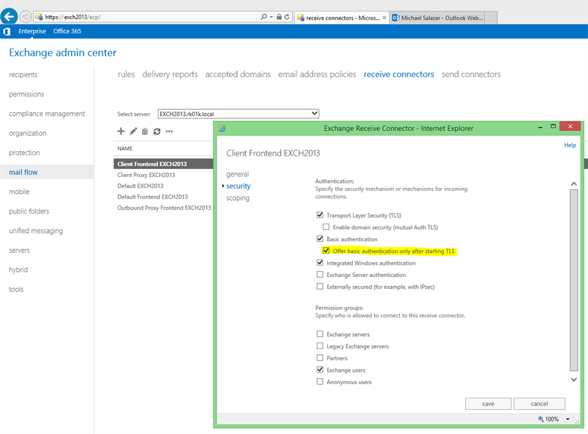Open hybrid in left navigation
588x434 pixels.
pos(18,270)
